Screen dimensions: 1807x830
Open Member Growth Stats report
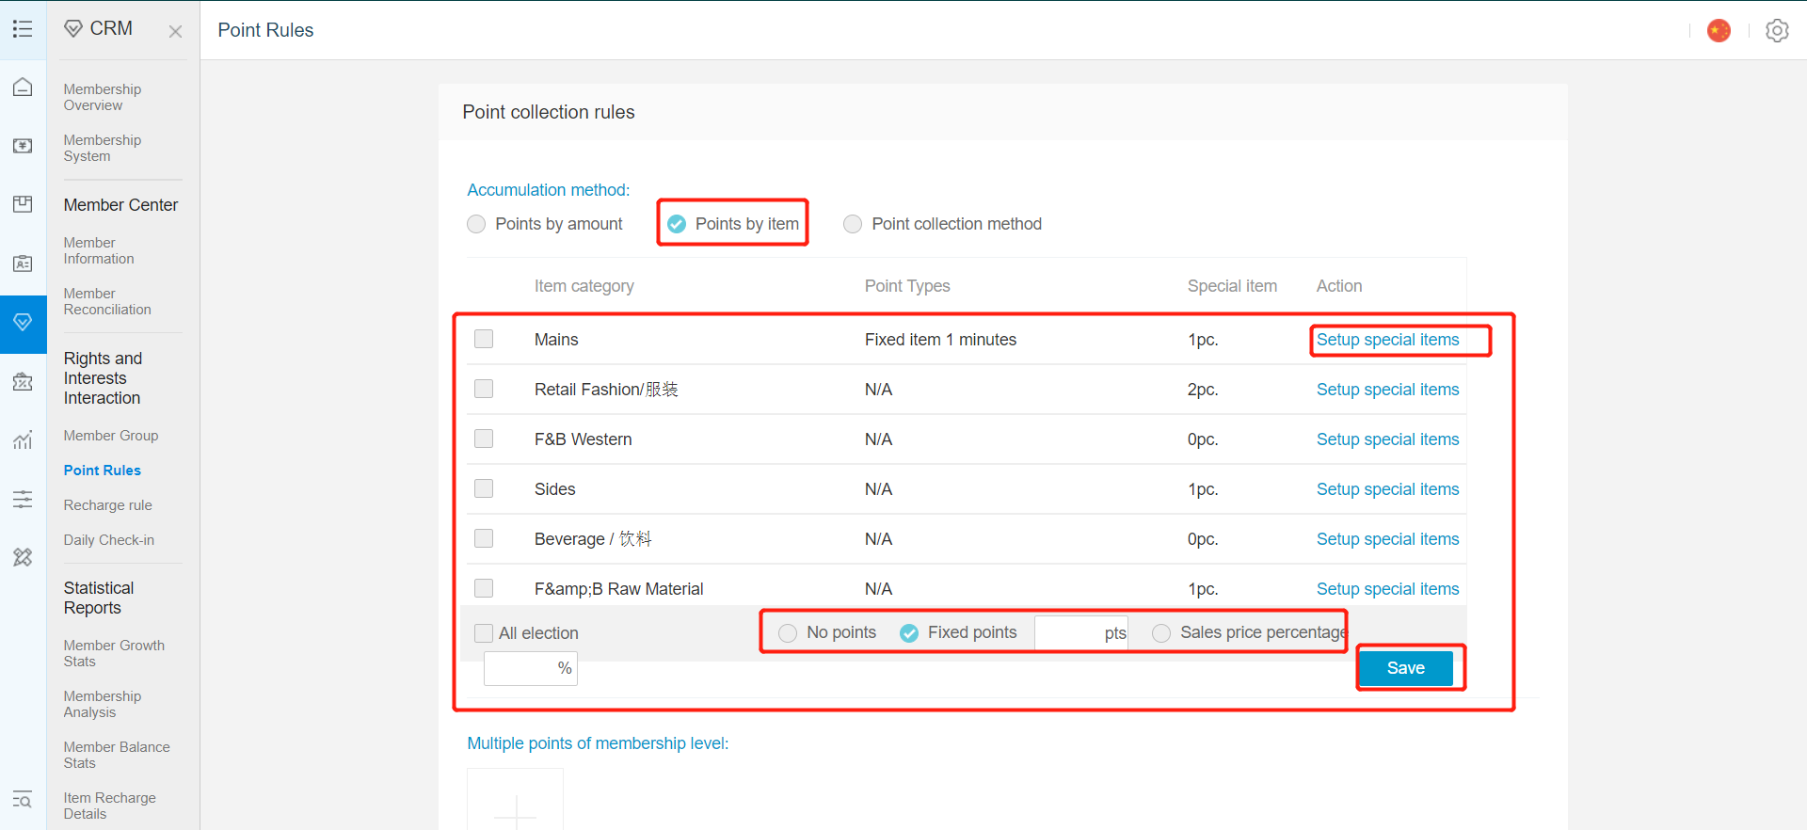114,653
